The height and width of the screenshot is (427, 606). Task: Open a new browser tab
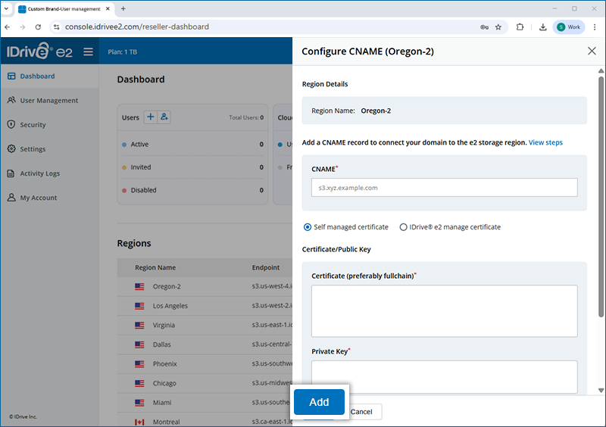123,8
